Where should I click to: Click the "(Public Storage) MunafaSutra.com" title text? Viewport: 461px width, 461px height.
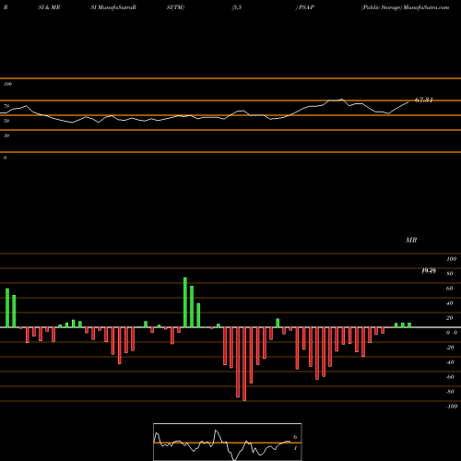click(x=406, y=7)
